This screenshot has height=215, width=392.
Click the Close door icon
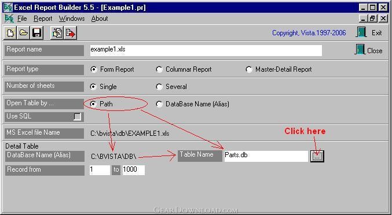point(360,50)
